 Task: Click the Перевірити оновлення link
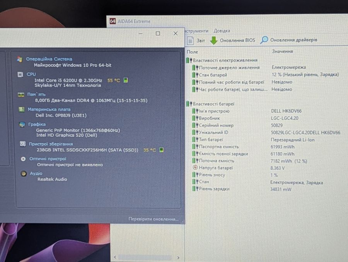coord(154,219)
